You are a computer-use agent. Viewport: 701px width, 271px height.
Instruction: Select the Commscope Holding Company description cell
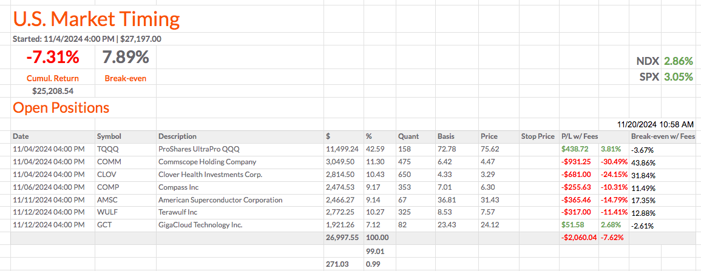(207, 162)
